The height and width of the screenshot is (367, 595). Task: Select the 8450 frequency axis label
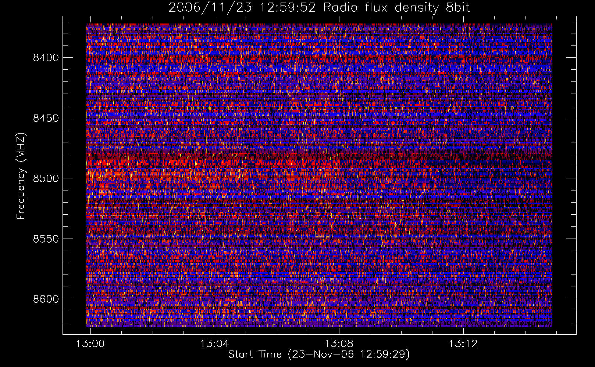[46, 118]
